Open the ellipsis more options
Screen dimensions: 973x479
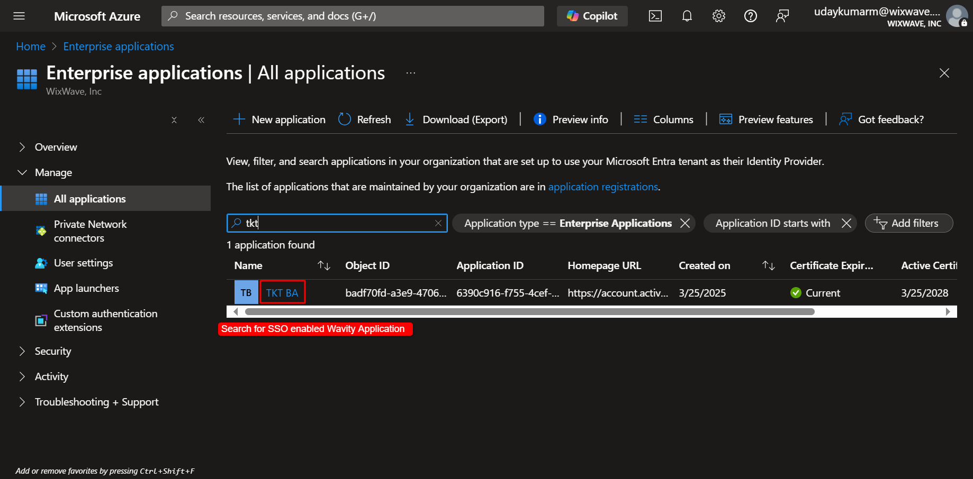411,73
